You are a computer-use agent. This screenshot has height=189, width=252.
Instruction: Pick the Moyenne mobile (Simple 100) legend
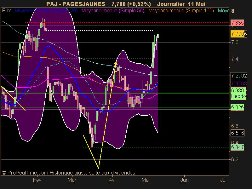(181, 11)
